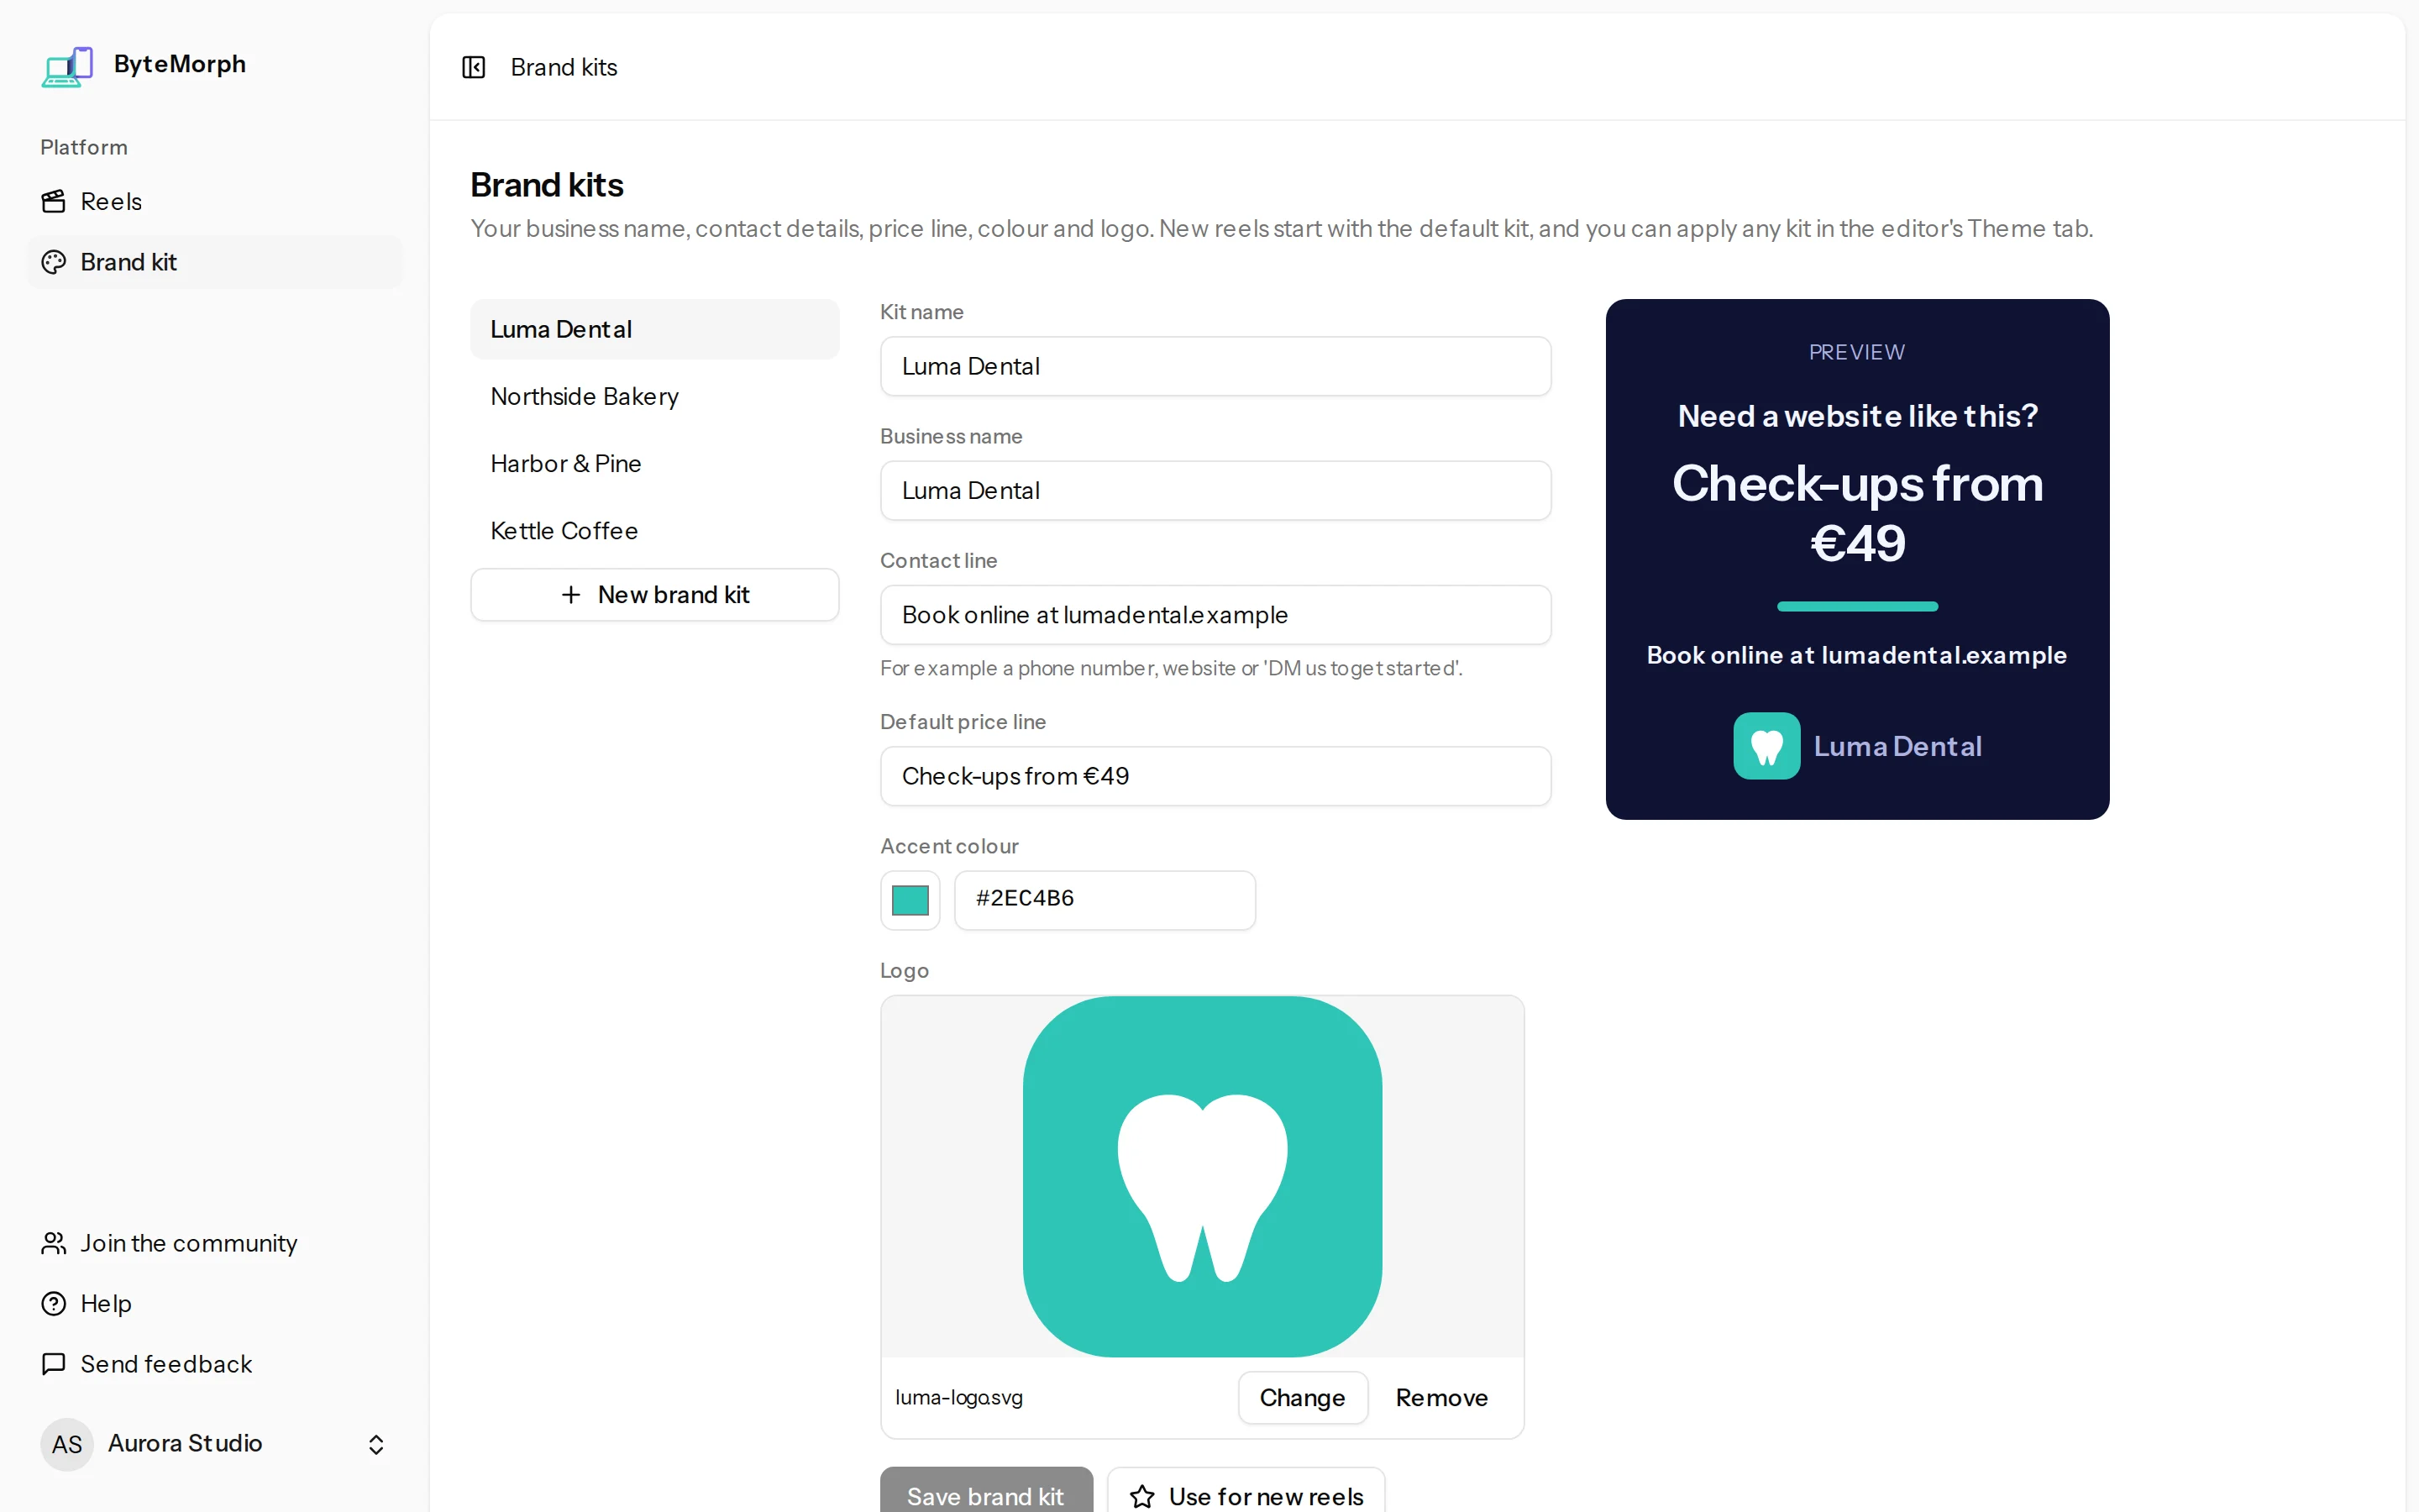Screen dimensions: 2419x1512
Task: Expand the Aurora Studio account switcher
Action: (x=375, y=1444)
